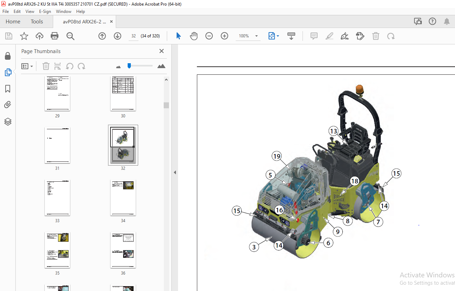455x291 pixels.
Task: Click the insert page break icon in thumbnails
Action: coord(58,66)
